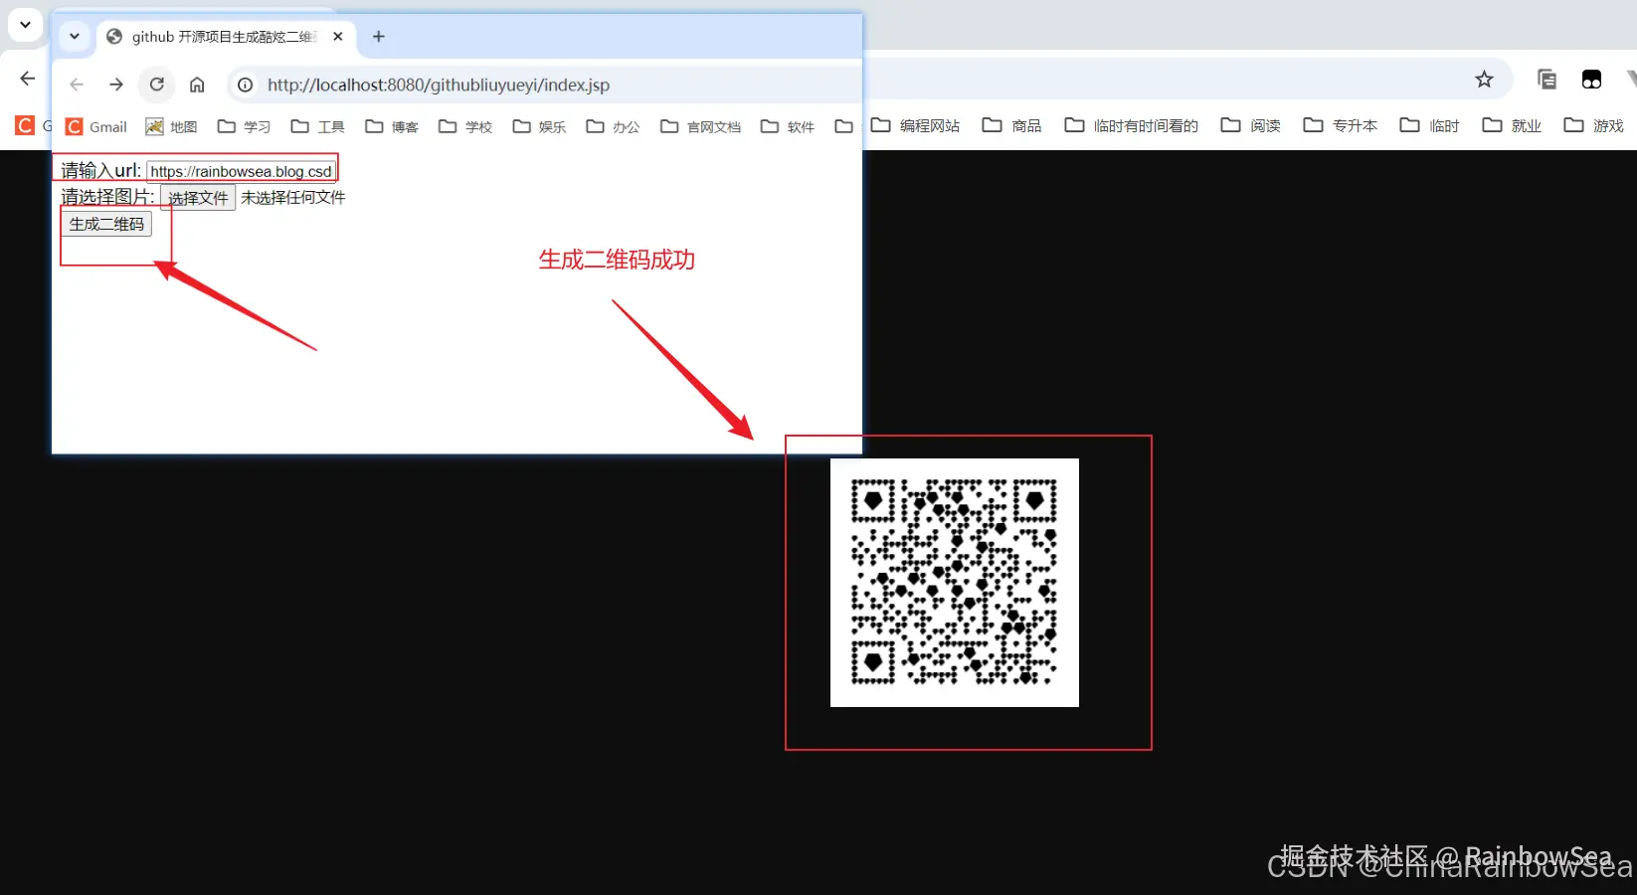
Task: Click the generated QR code image
Action: (955, 583)
